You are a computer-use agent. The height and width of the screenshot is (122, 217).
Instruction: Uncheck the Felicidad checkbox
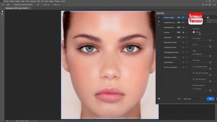194,32
